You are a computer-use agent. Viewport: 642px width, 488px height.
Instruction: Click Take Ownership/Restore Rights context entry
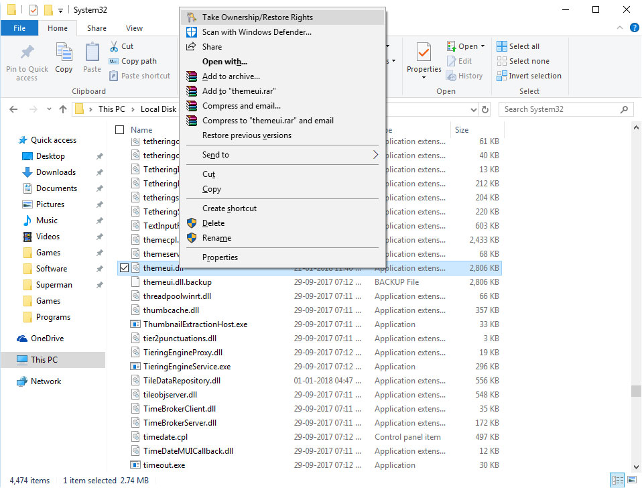point(282,17)
